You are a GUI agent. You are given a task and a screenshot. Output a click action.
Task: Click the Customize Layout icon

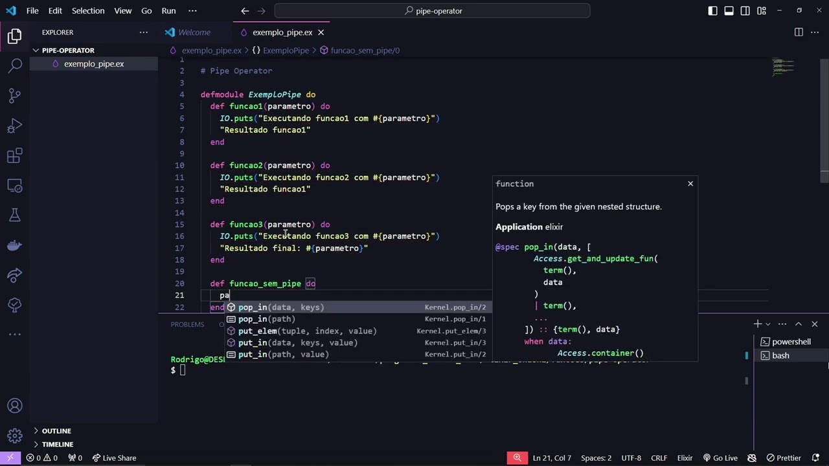(x=762, y=10)
